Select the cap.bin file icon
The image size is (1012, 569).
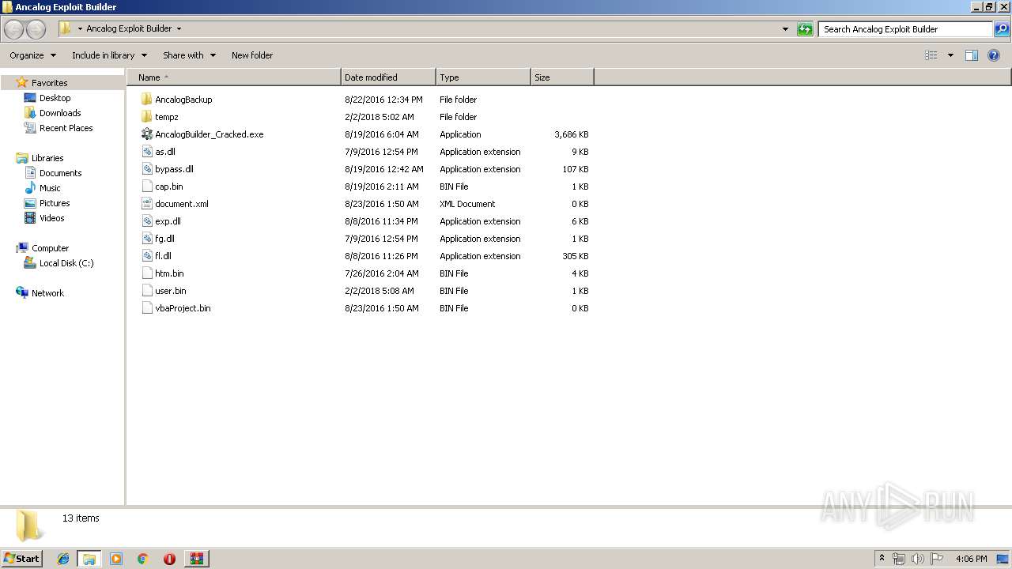click(x=146, y=187)
